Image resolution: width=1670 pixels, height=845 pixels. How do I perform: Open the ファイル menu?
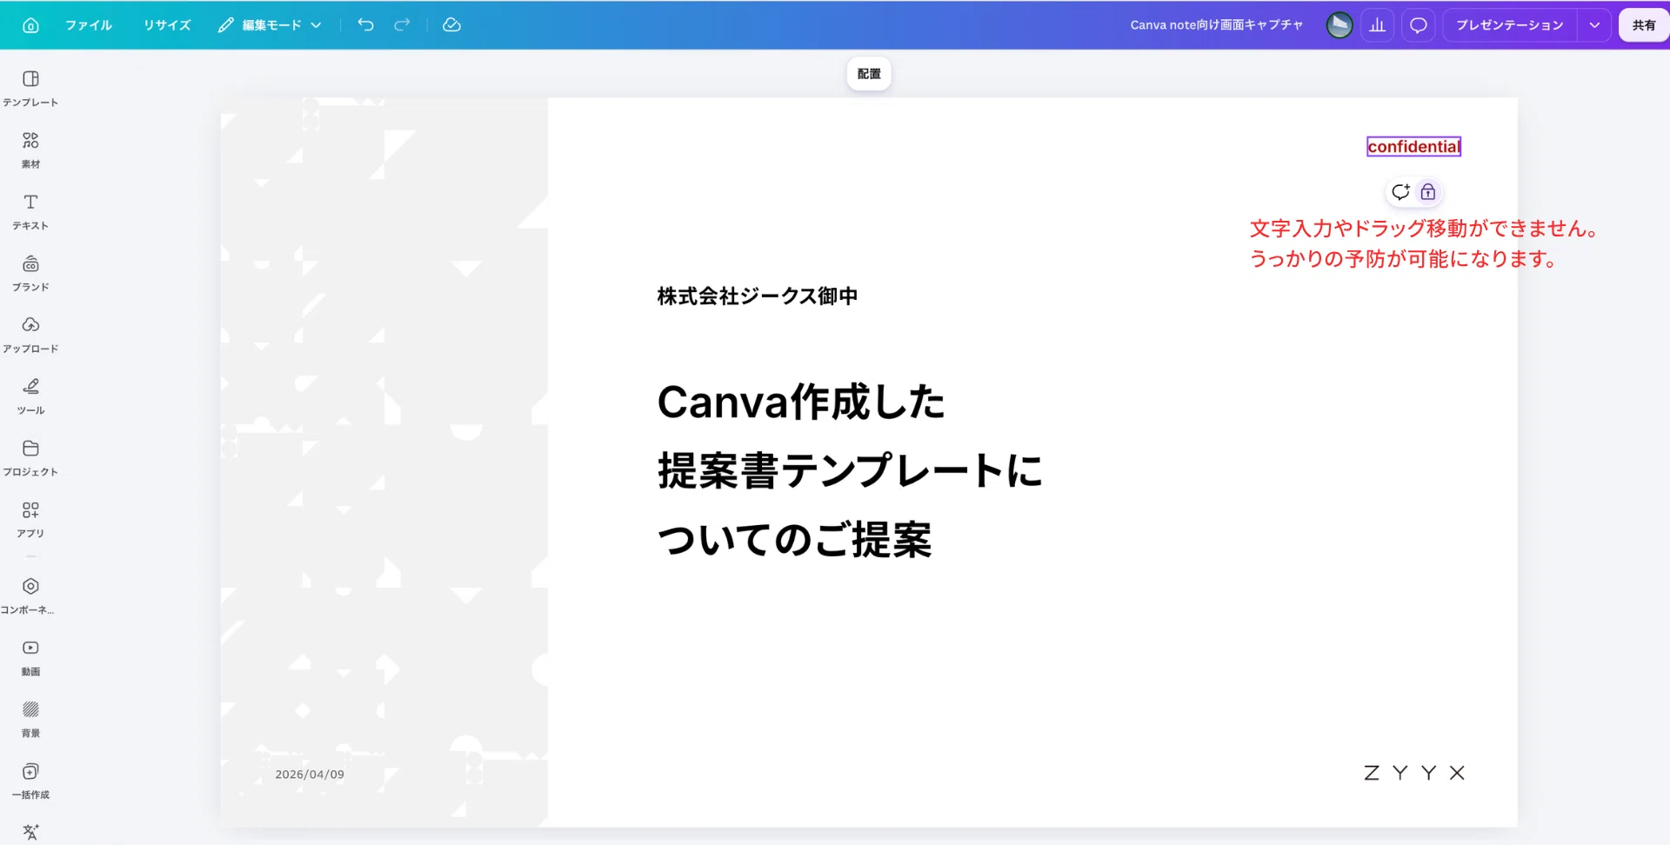coord(89,25)
